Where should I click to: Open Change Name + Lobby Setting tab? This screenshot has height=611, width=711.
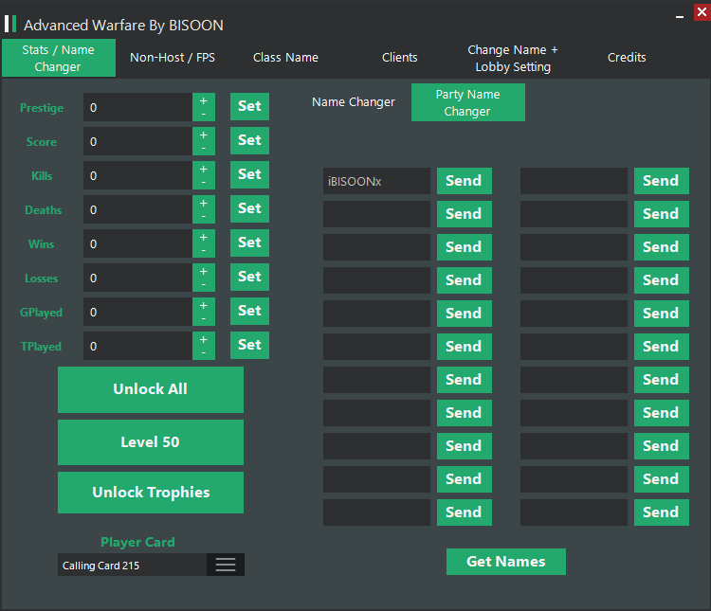(513, 58)
